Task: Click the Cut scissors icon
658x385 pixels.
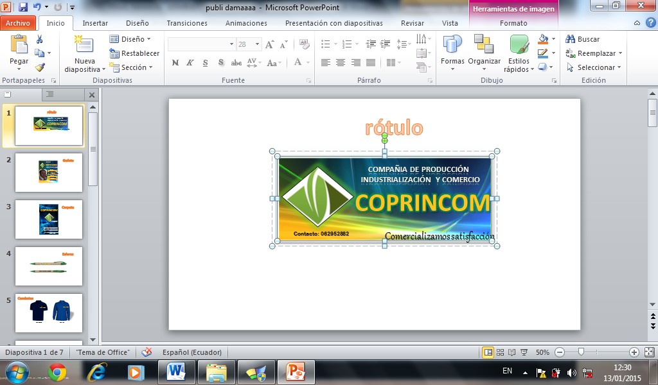Action: coord(39,39)
